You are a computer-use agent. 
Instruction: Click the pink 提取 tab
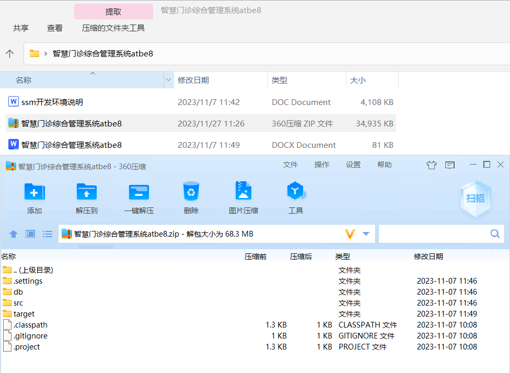pos(113,11)
